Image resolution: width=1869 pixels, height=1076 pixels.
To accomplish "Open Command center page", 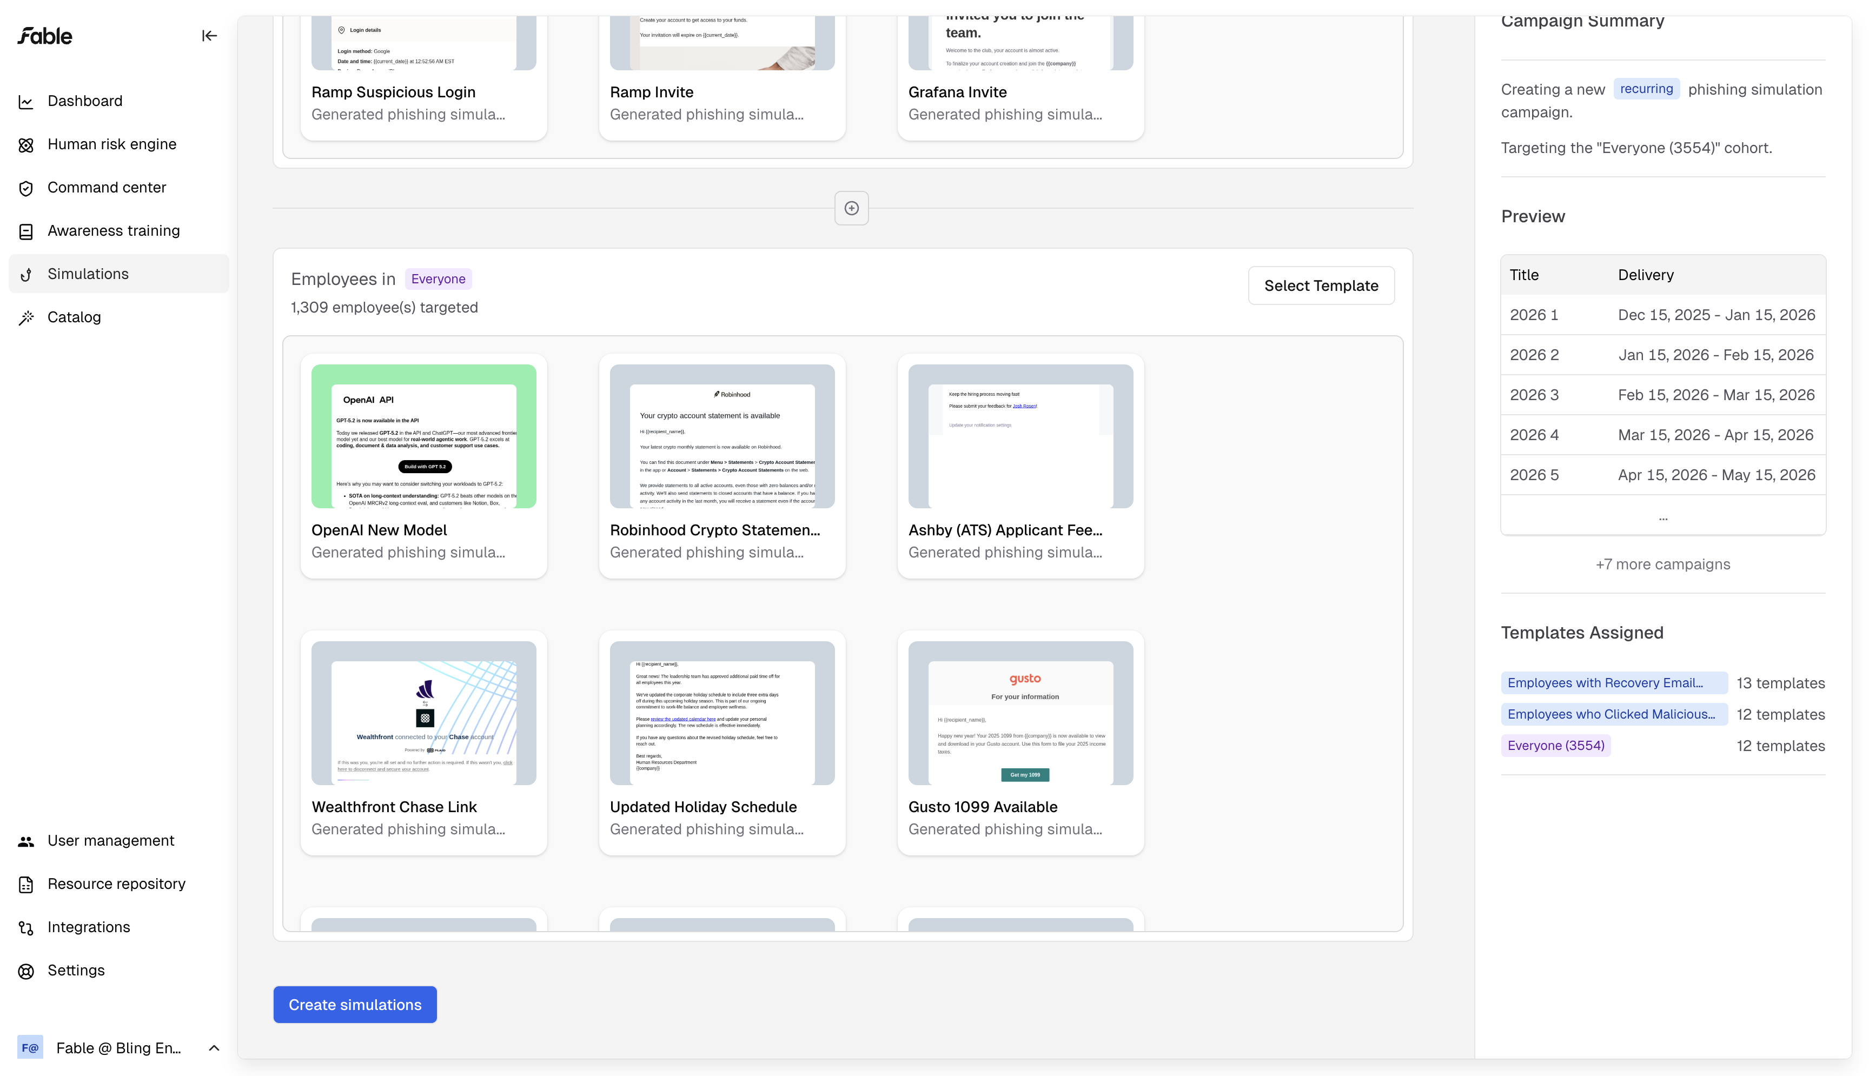I will (119, 188).
